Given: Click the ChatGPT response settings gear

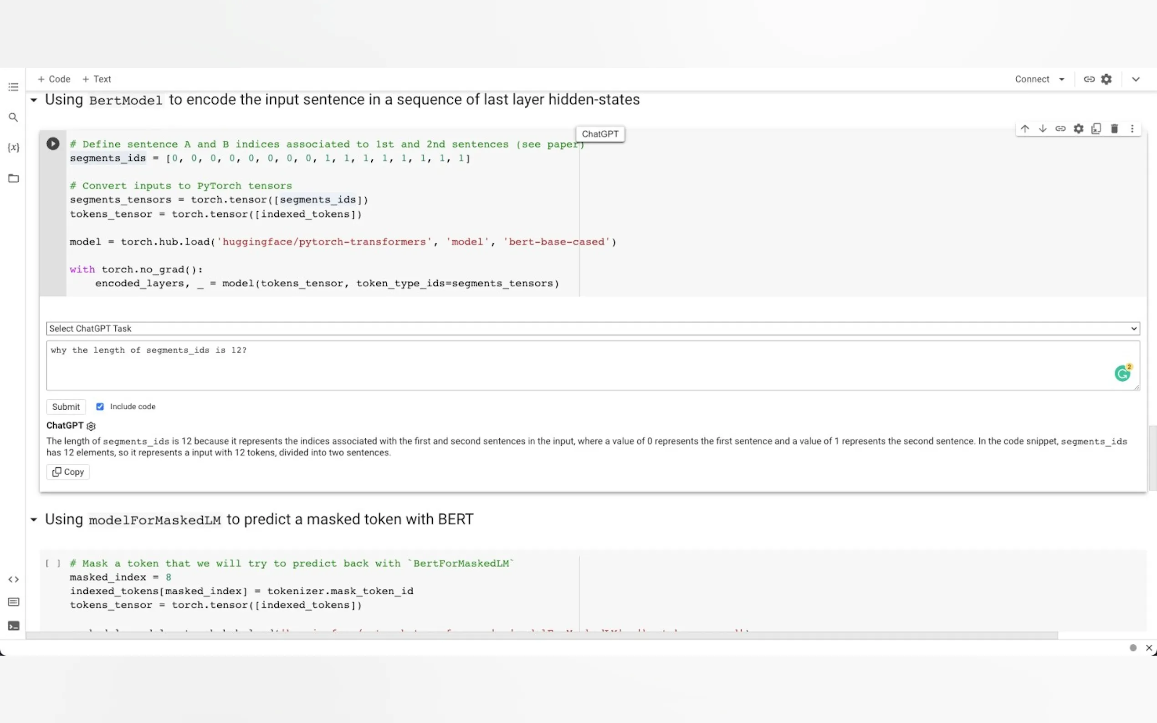Looking at the screenshot, I should coord(92,426).
